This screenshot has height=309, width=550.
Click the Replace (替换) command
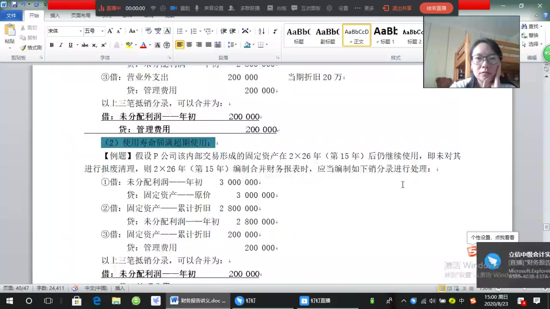tap(529, 35)
